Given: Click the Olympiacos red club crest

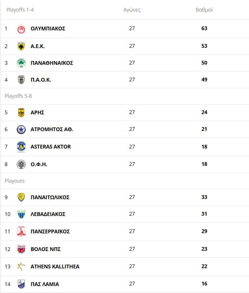Looking at the screenshot, I should coord(21,29).
